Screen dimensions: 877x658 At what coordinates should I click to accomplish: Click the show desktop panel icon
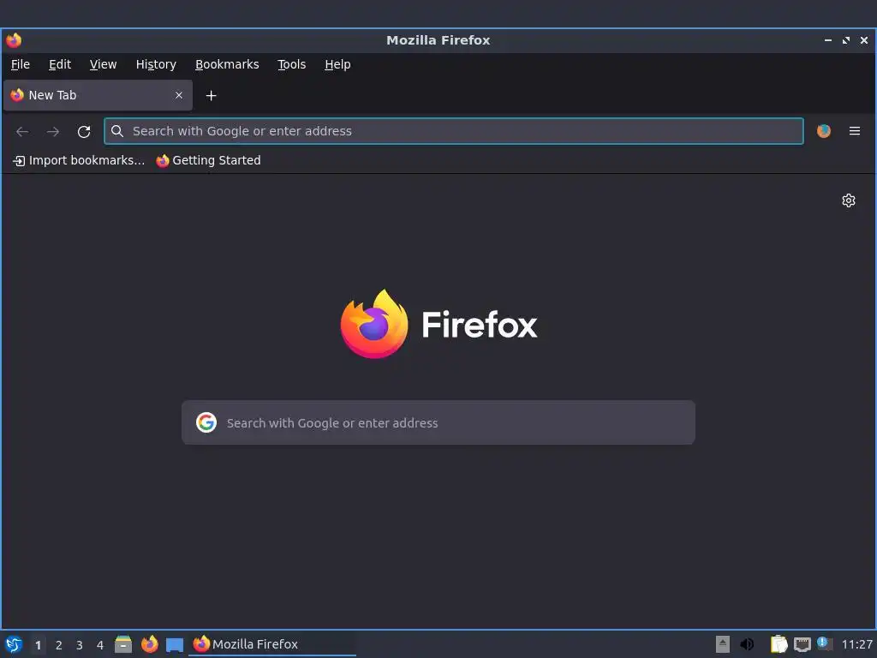(x=175, y=644)
